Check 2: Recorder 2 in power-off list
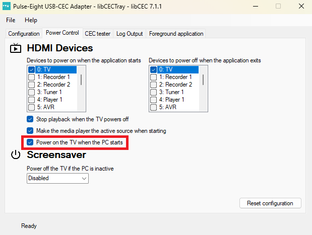This screenshot has width=312, height=235. pos(153,85)
